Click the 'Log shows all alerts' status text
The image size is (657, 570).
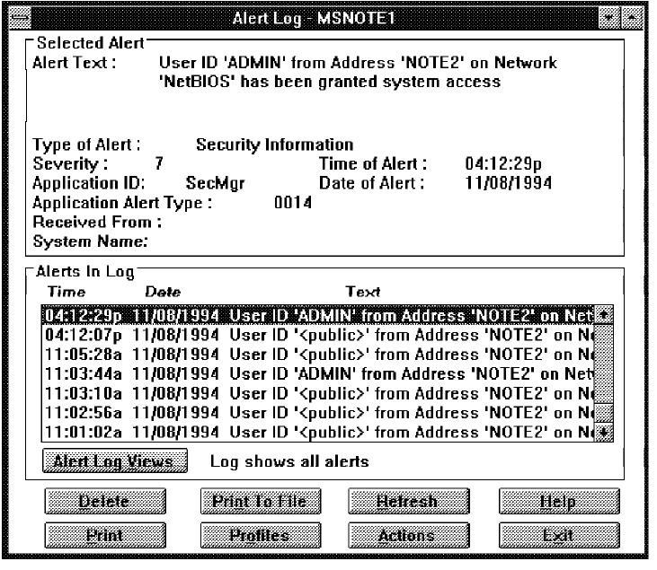point(289,461)
